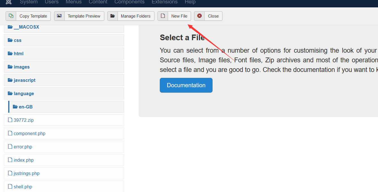Image resolution: width=378 pixels, height=192 pixels.
Task: Click the New File page icon
Action: point(163,16)
